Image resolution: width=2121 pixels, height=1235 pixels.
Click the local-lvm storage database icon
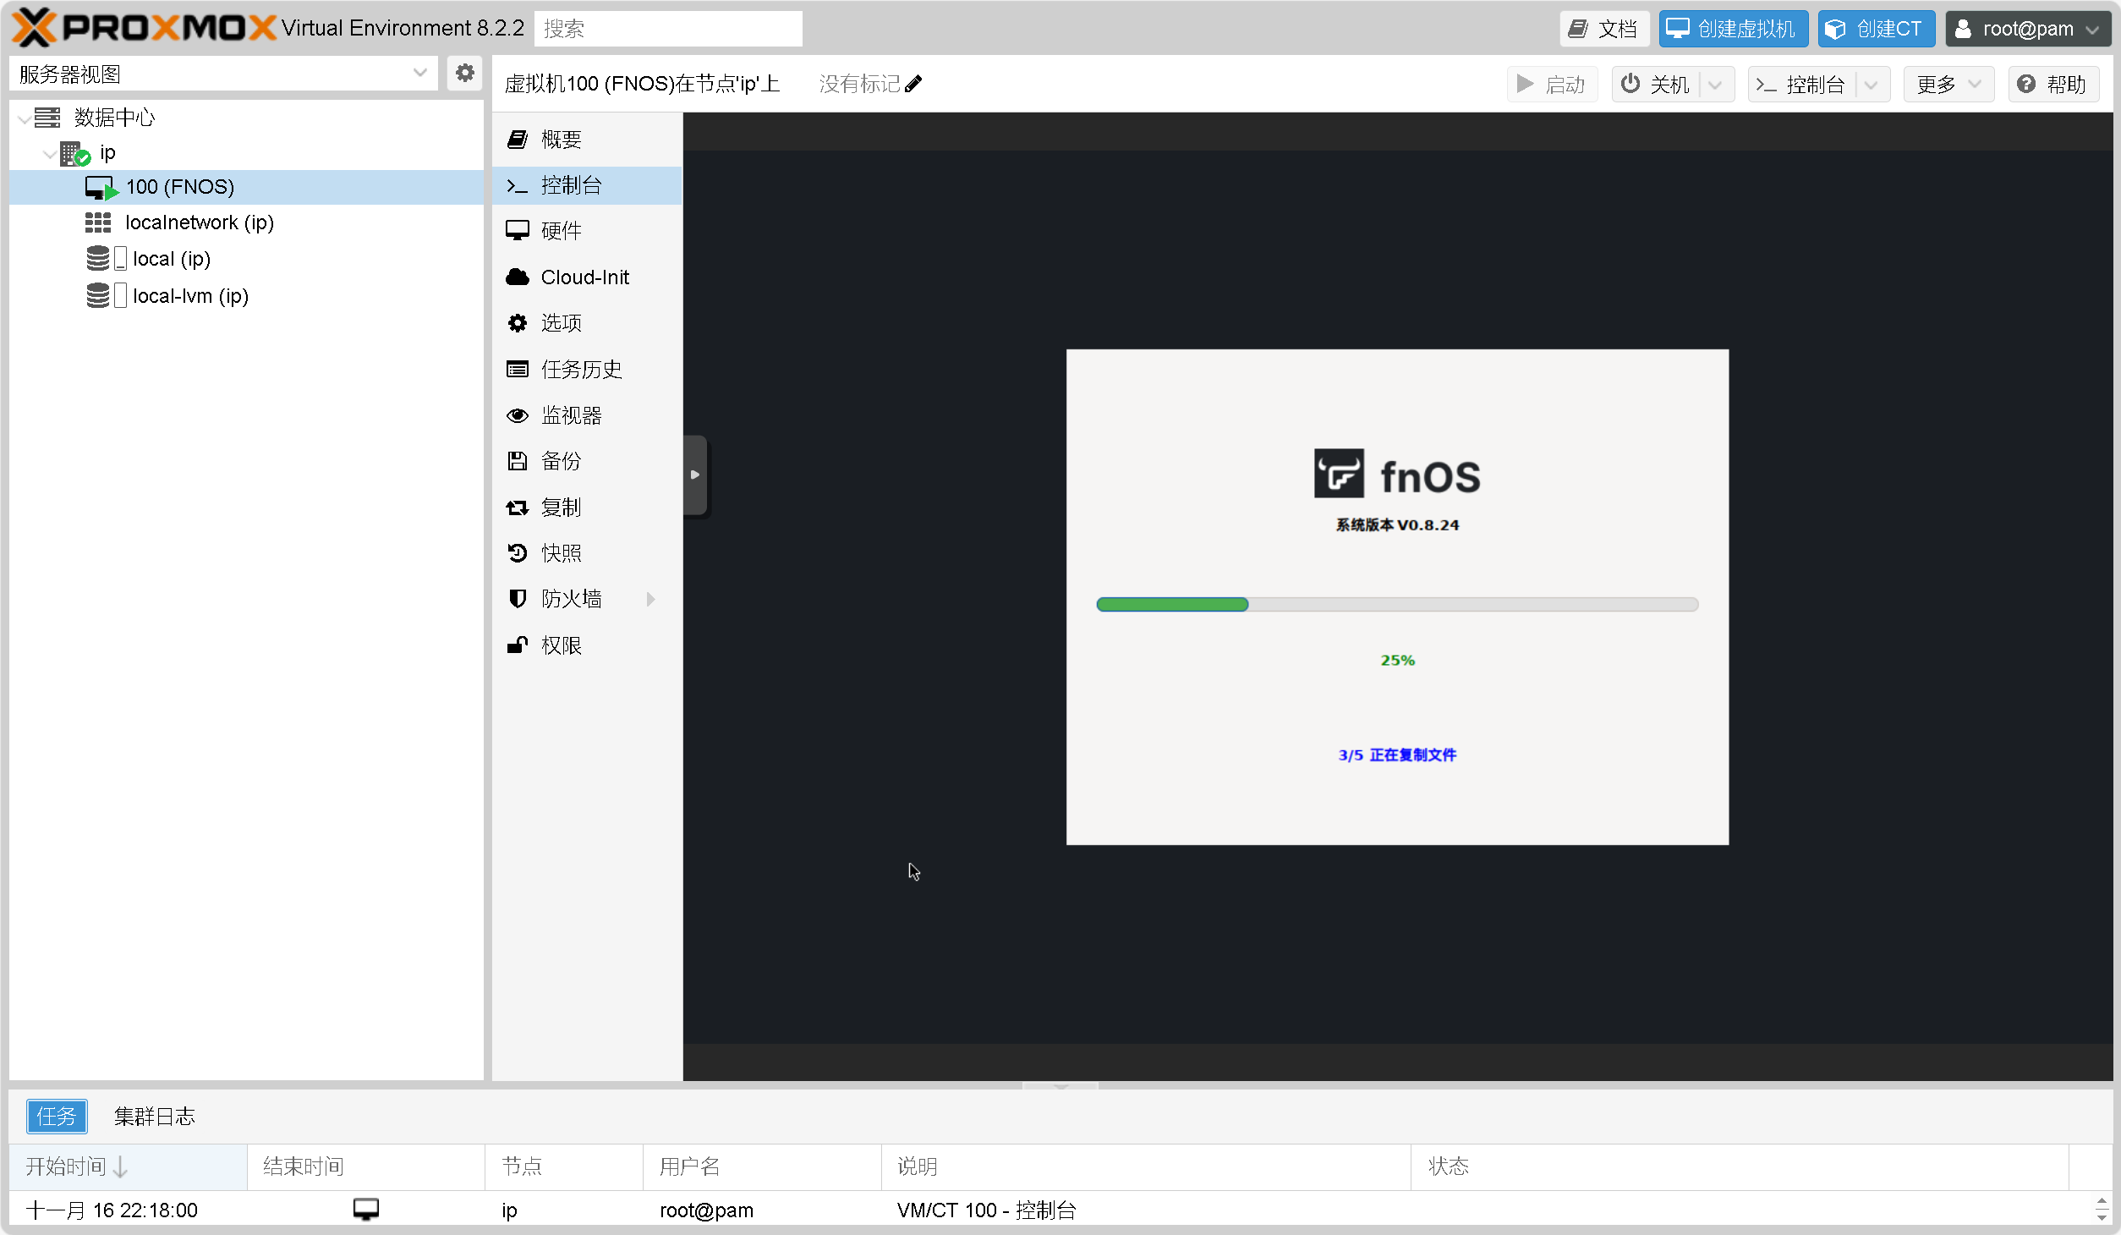[98, 295]
